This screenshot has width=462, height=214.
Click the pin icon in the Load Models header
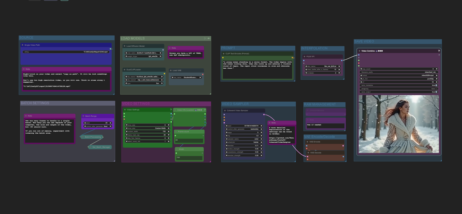[209, 38]
